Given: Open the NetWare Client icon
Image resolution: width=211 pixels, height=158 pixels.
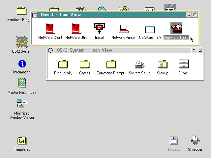Looking at the screenshot, I should tap(50, 28).
